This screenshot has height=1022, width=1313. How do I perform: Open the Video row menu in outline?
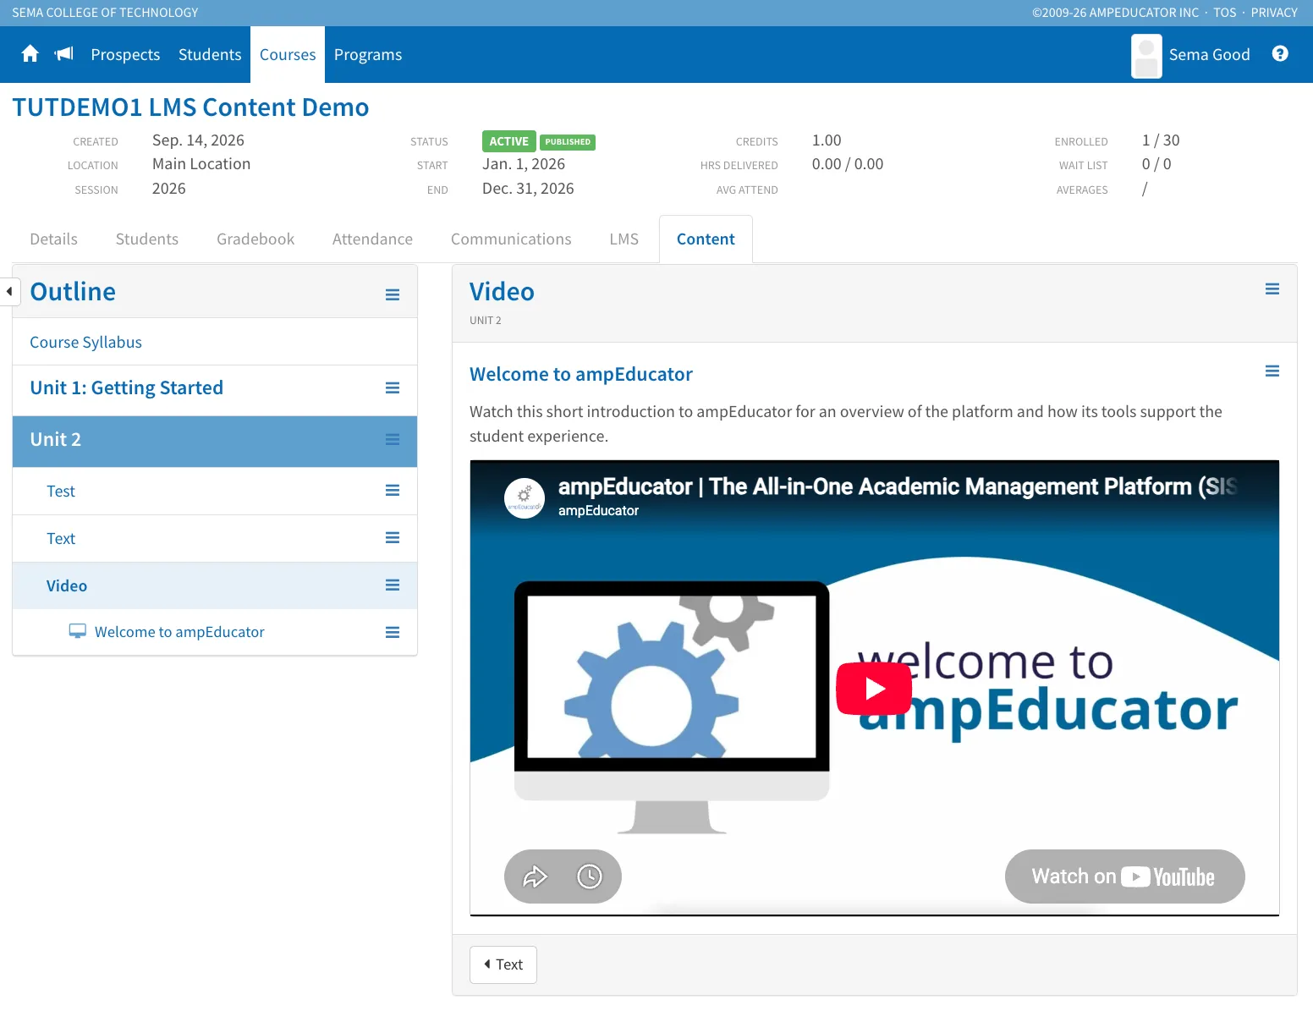pyautogui.click(x=393, y=585)
